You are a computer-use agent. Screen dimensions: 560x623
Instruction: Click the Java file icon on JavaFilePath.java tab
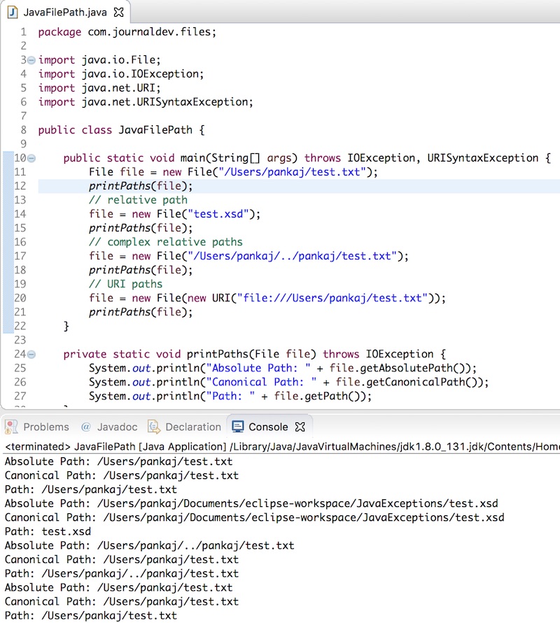click(13, 13)
